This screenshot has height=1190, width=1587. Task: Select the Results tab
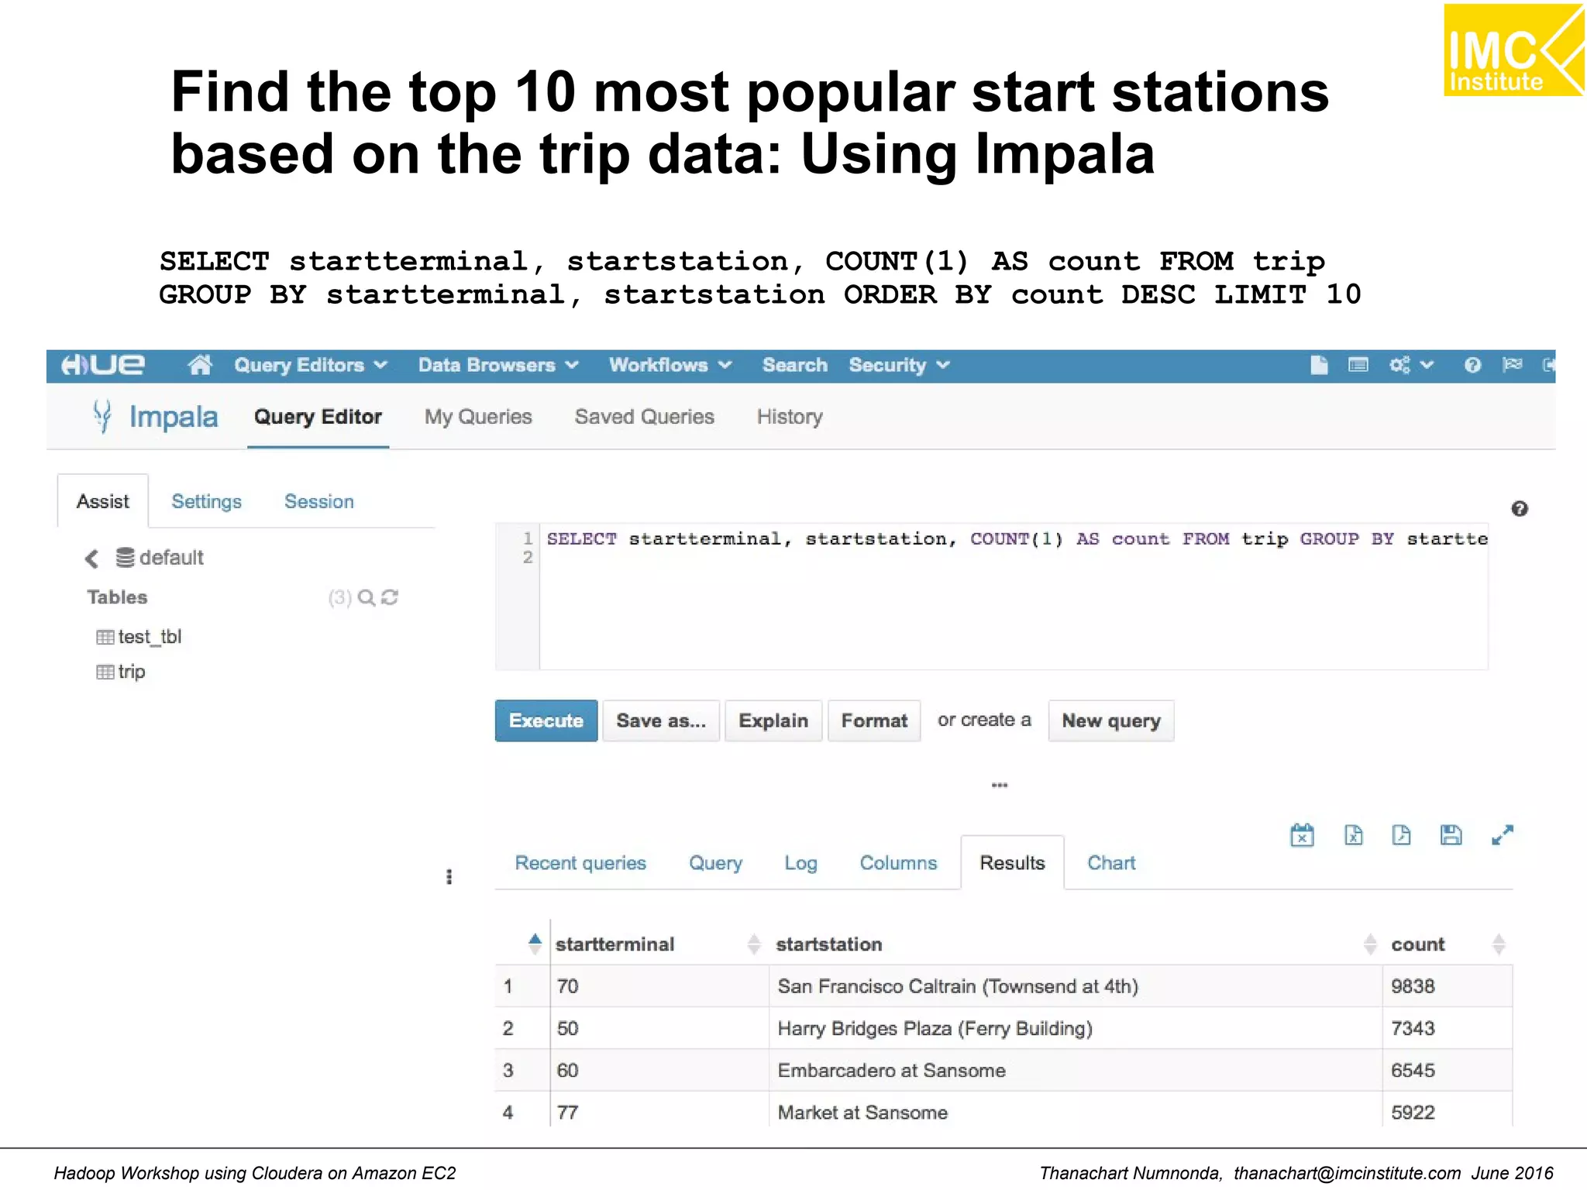pyautogui.click(x=1012, y=863)
